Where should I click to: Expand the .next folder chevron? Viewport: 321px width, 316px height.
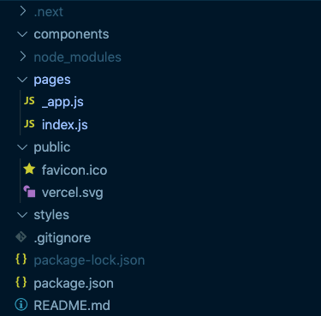(23, 11)
